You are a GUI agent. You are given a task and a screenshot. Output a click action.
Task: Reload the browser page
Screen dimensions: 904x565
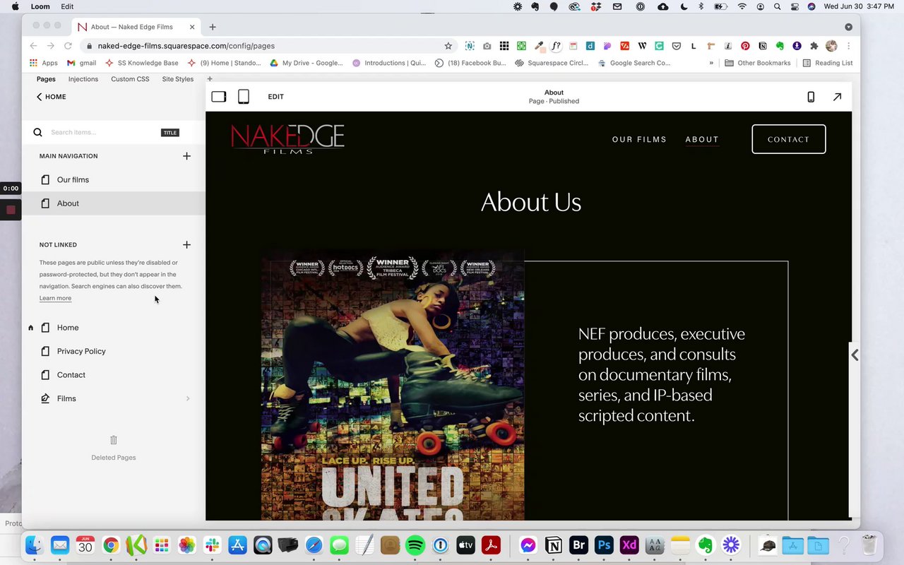[68, 46]
